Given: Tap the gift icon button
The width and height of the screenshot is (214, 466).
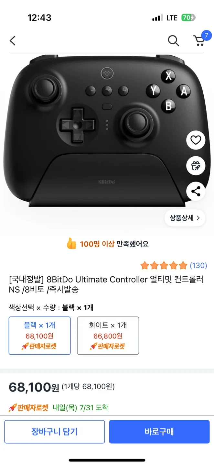Looking at the screenshot, I should pos(196,166).
